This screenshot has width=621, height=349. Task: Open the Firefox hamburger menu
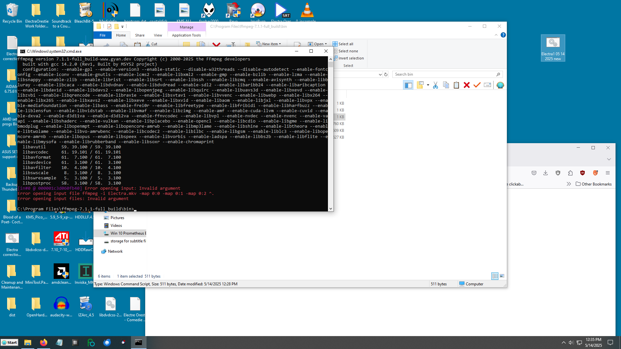[608, 173]
